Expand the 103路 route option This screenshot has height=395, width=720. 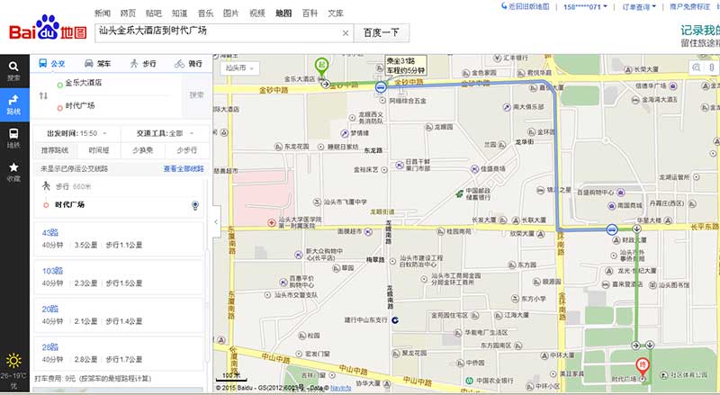pyautogui.click(x=119, y=277)
